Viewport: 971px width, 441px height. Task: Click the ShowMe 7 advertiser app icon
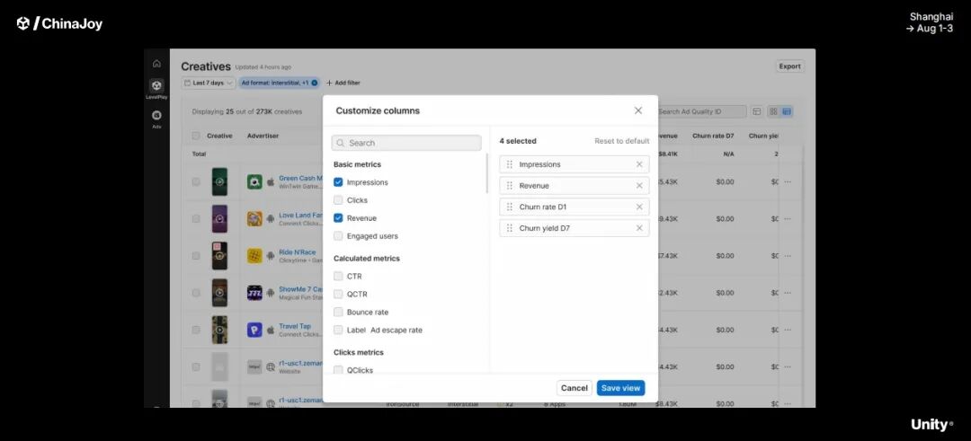pyautogui.click(x=254, y=293)
